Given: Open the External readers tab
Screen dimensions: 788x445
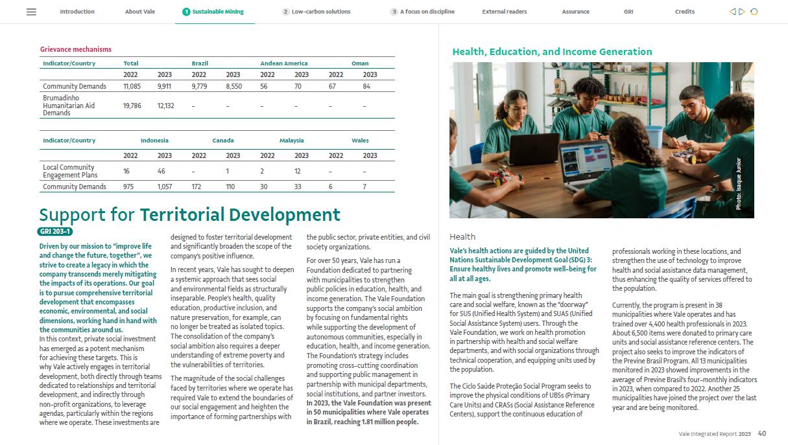Looking at the screenshot, I should coord(504,12).
